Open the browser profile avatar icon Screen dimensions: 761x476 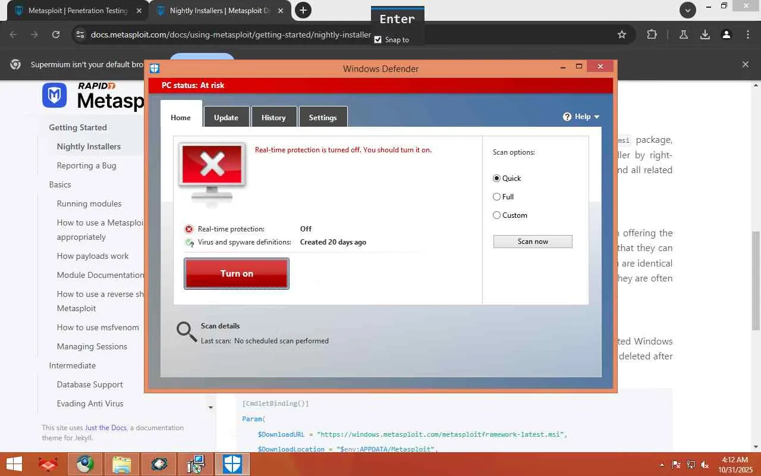pyautogui.click(x=727, y=35)
